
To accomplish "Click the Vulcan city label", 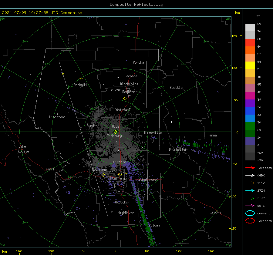I will [x=154, y=225].
